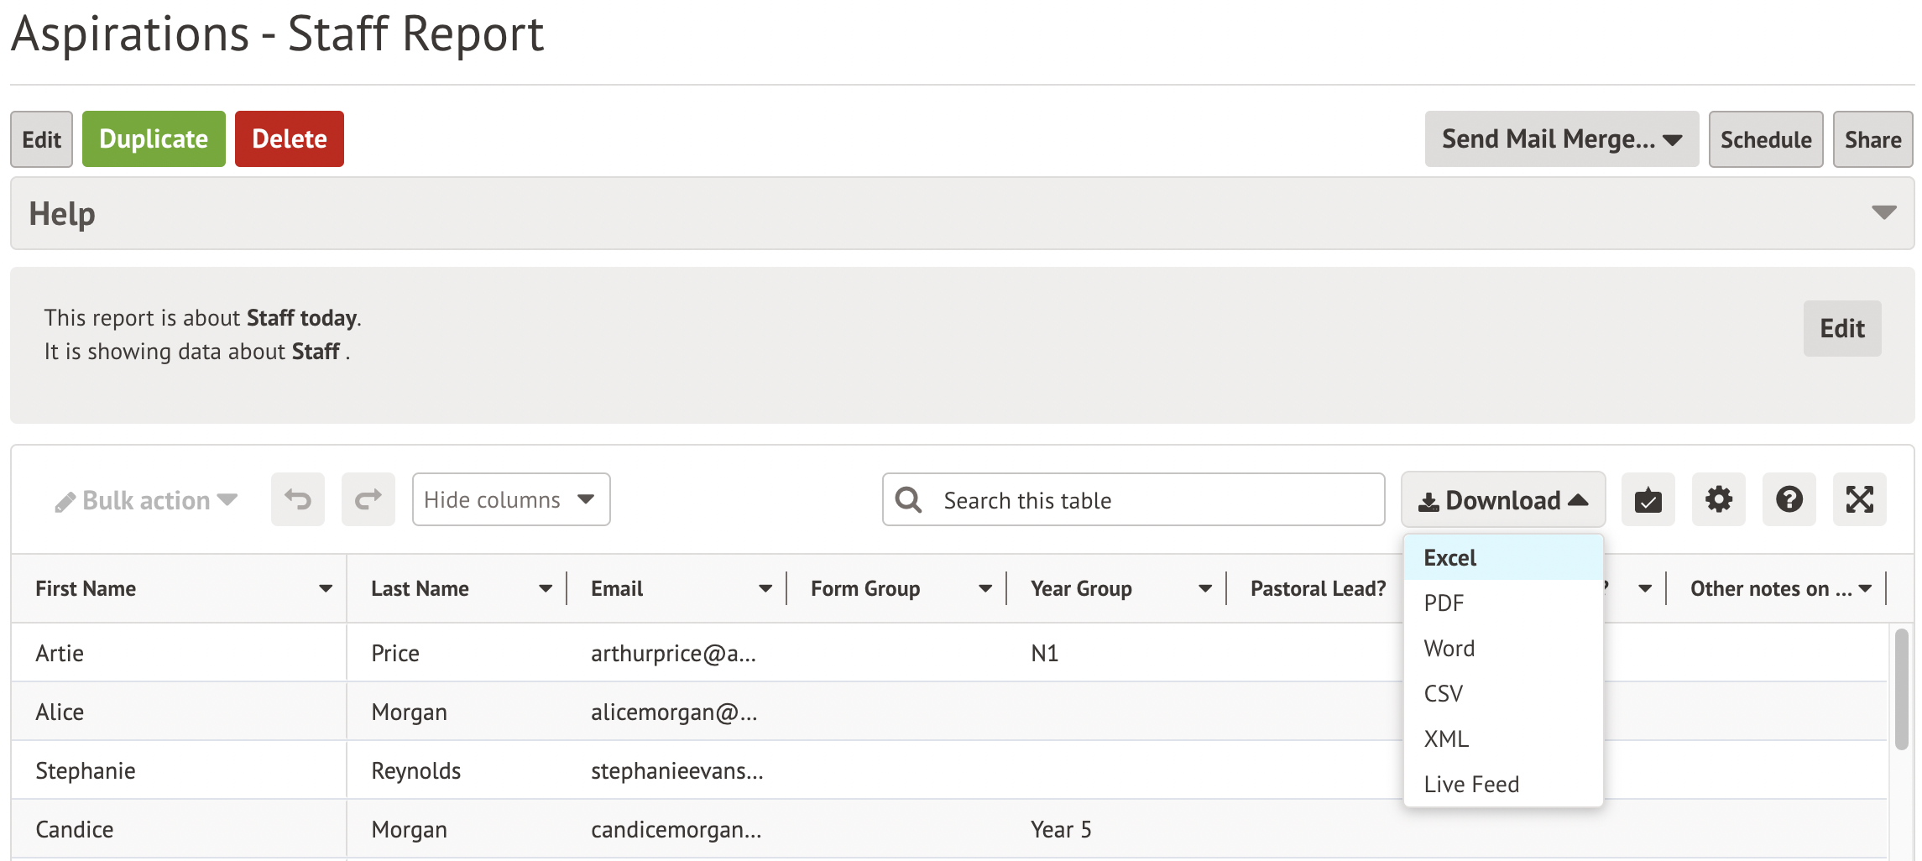1922x861 pixels.
Task: Open the Bulk action menu
Action: point(147,501)
